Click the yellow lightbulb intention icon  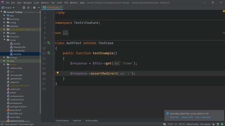click(x=58, y=73)
